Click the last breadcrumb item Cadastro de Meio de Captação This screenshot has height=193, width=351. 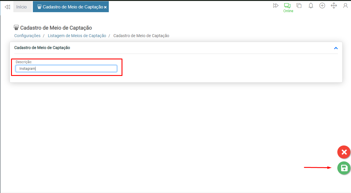click(x=141, y=36)
